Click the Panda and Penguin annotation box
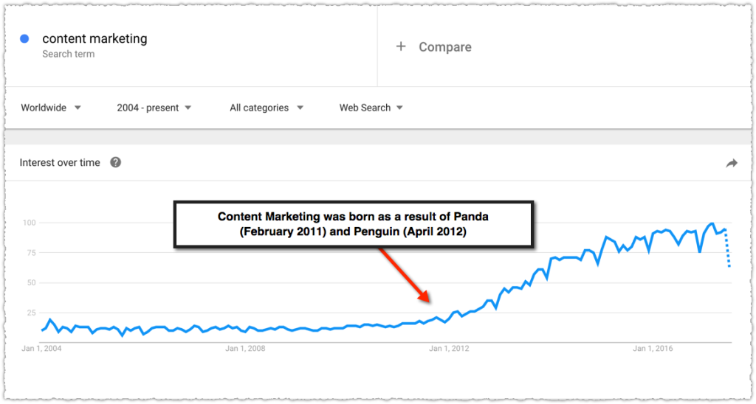 point(354,224)
